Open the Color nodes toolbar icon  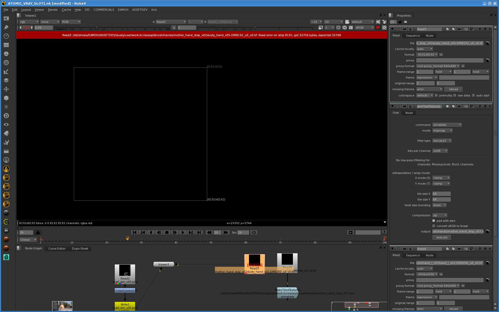pyautogui.click(x=6, y=54)
